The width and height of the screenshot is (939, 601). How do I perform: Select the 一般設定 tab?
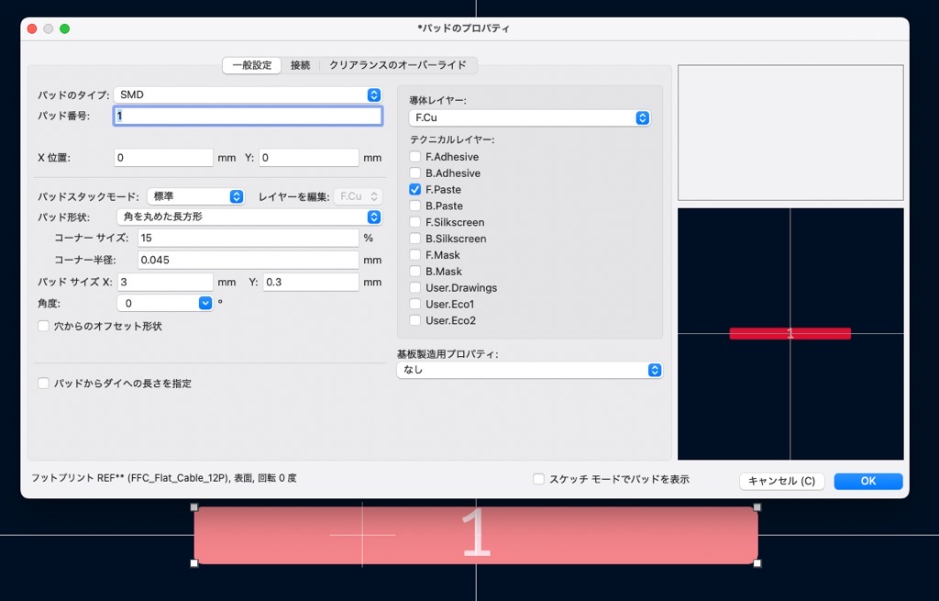251,65
